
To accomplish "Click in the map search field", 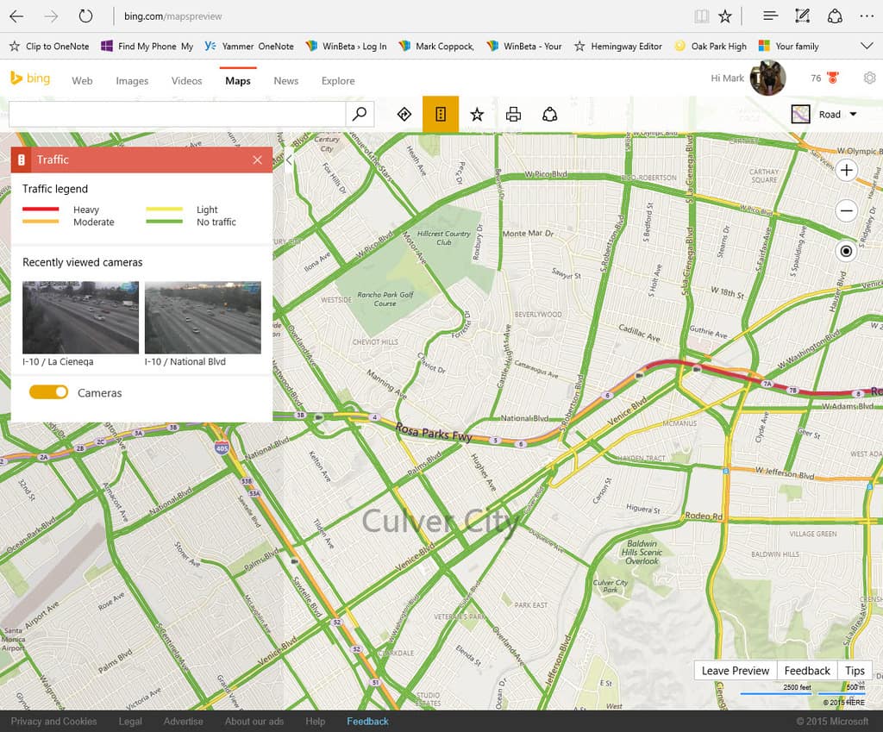I will [x=177, y=115].
